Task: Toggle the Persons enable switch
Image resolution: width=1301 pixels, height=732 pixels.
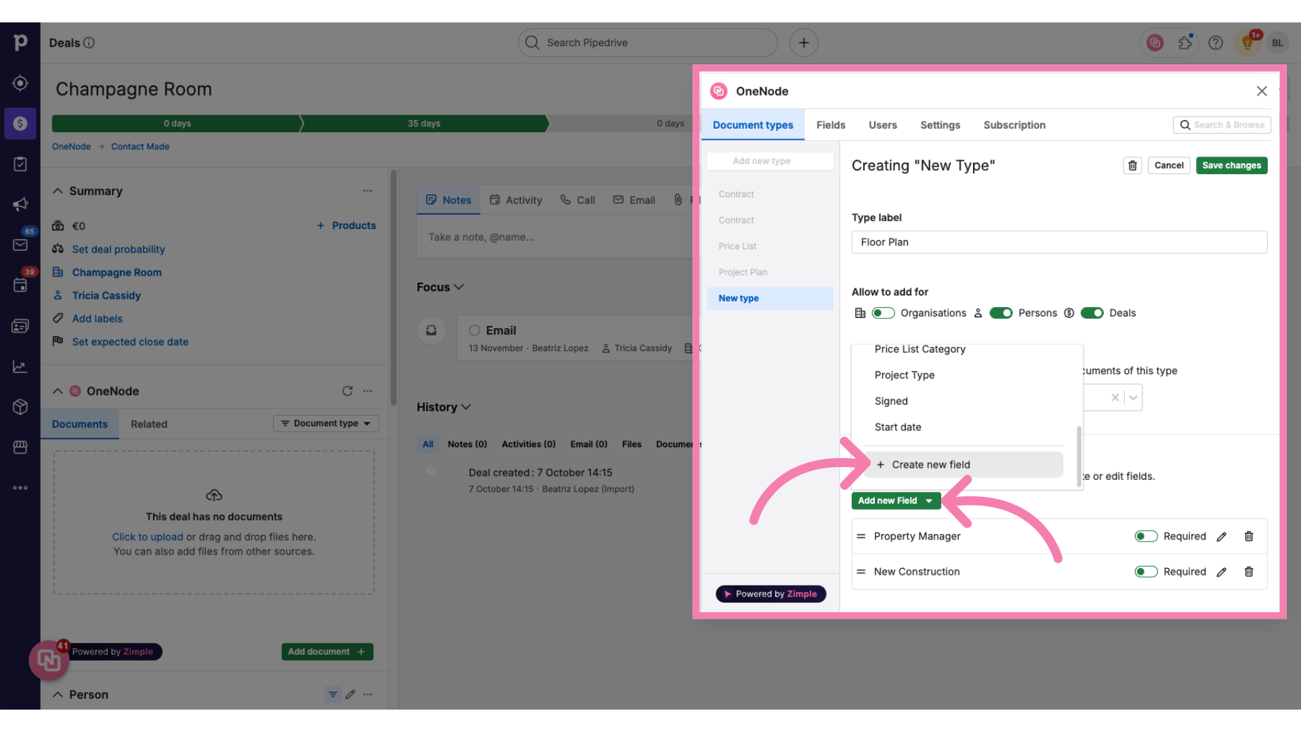Action: tap(1000, 313)
